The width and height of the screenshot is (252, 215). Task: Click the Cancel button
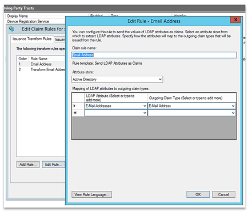click(x=223, y=194)
